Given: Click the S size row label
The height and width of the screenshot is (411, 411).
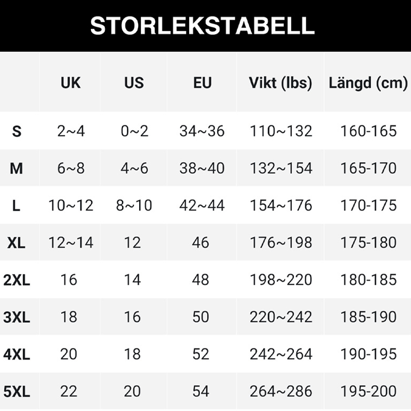Looking at the screenshot, I should point(16,132).
